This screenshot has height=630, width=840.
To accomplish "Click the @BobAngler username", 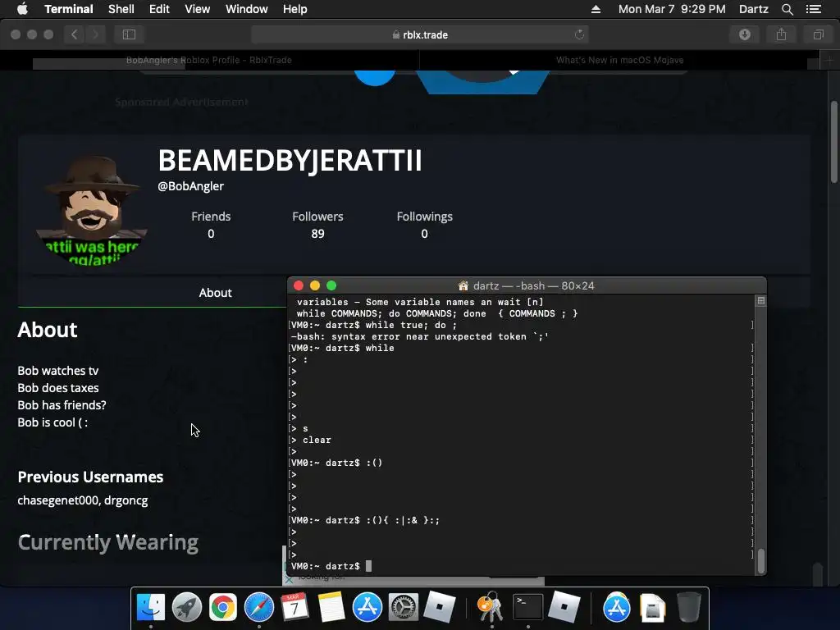I will [x=190, y=186].
